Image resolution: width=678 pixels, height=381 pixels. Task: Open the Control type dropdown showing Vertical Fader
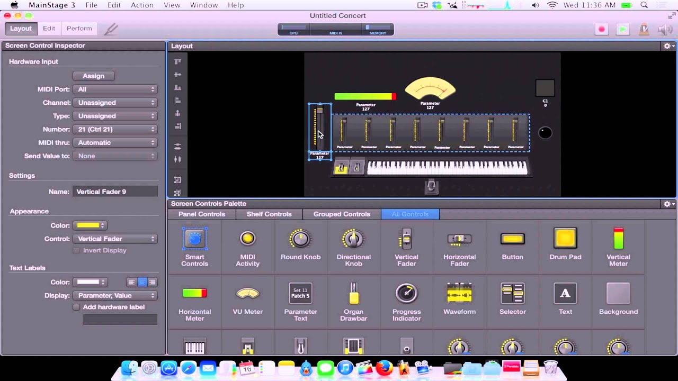(x=115, y=239)
